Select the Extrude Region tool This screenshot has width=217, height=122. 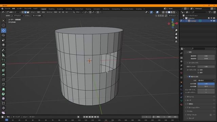(x=3, y=65)
